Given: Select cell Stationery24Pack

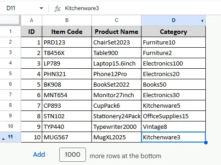Looking at the screenshot, I should coord(117,116).
